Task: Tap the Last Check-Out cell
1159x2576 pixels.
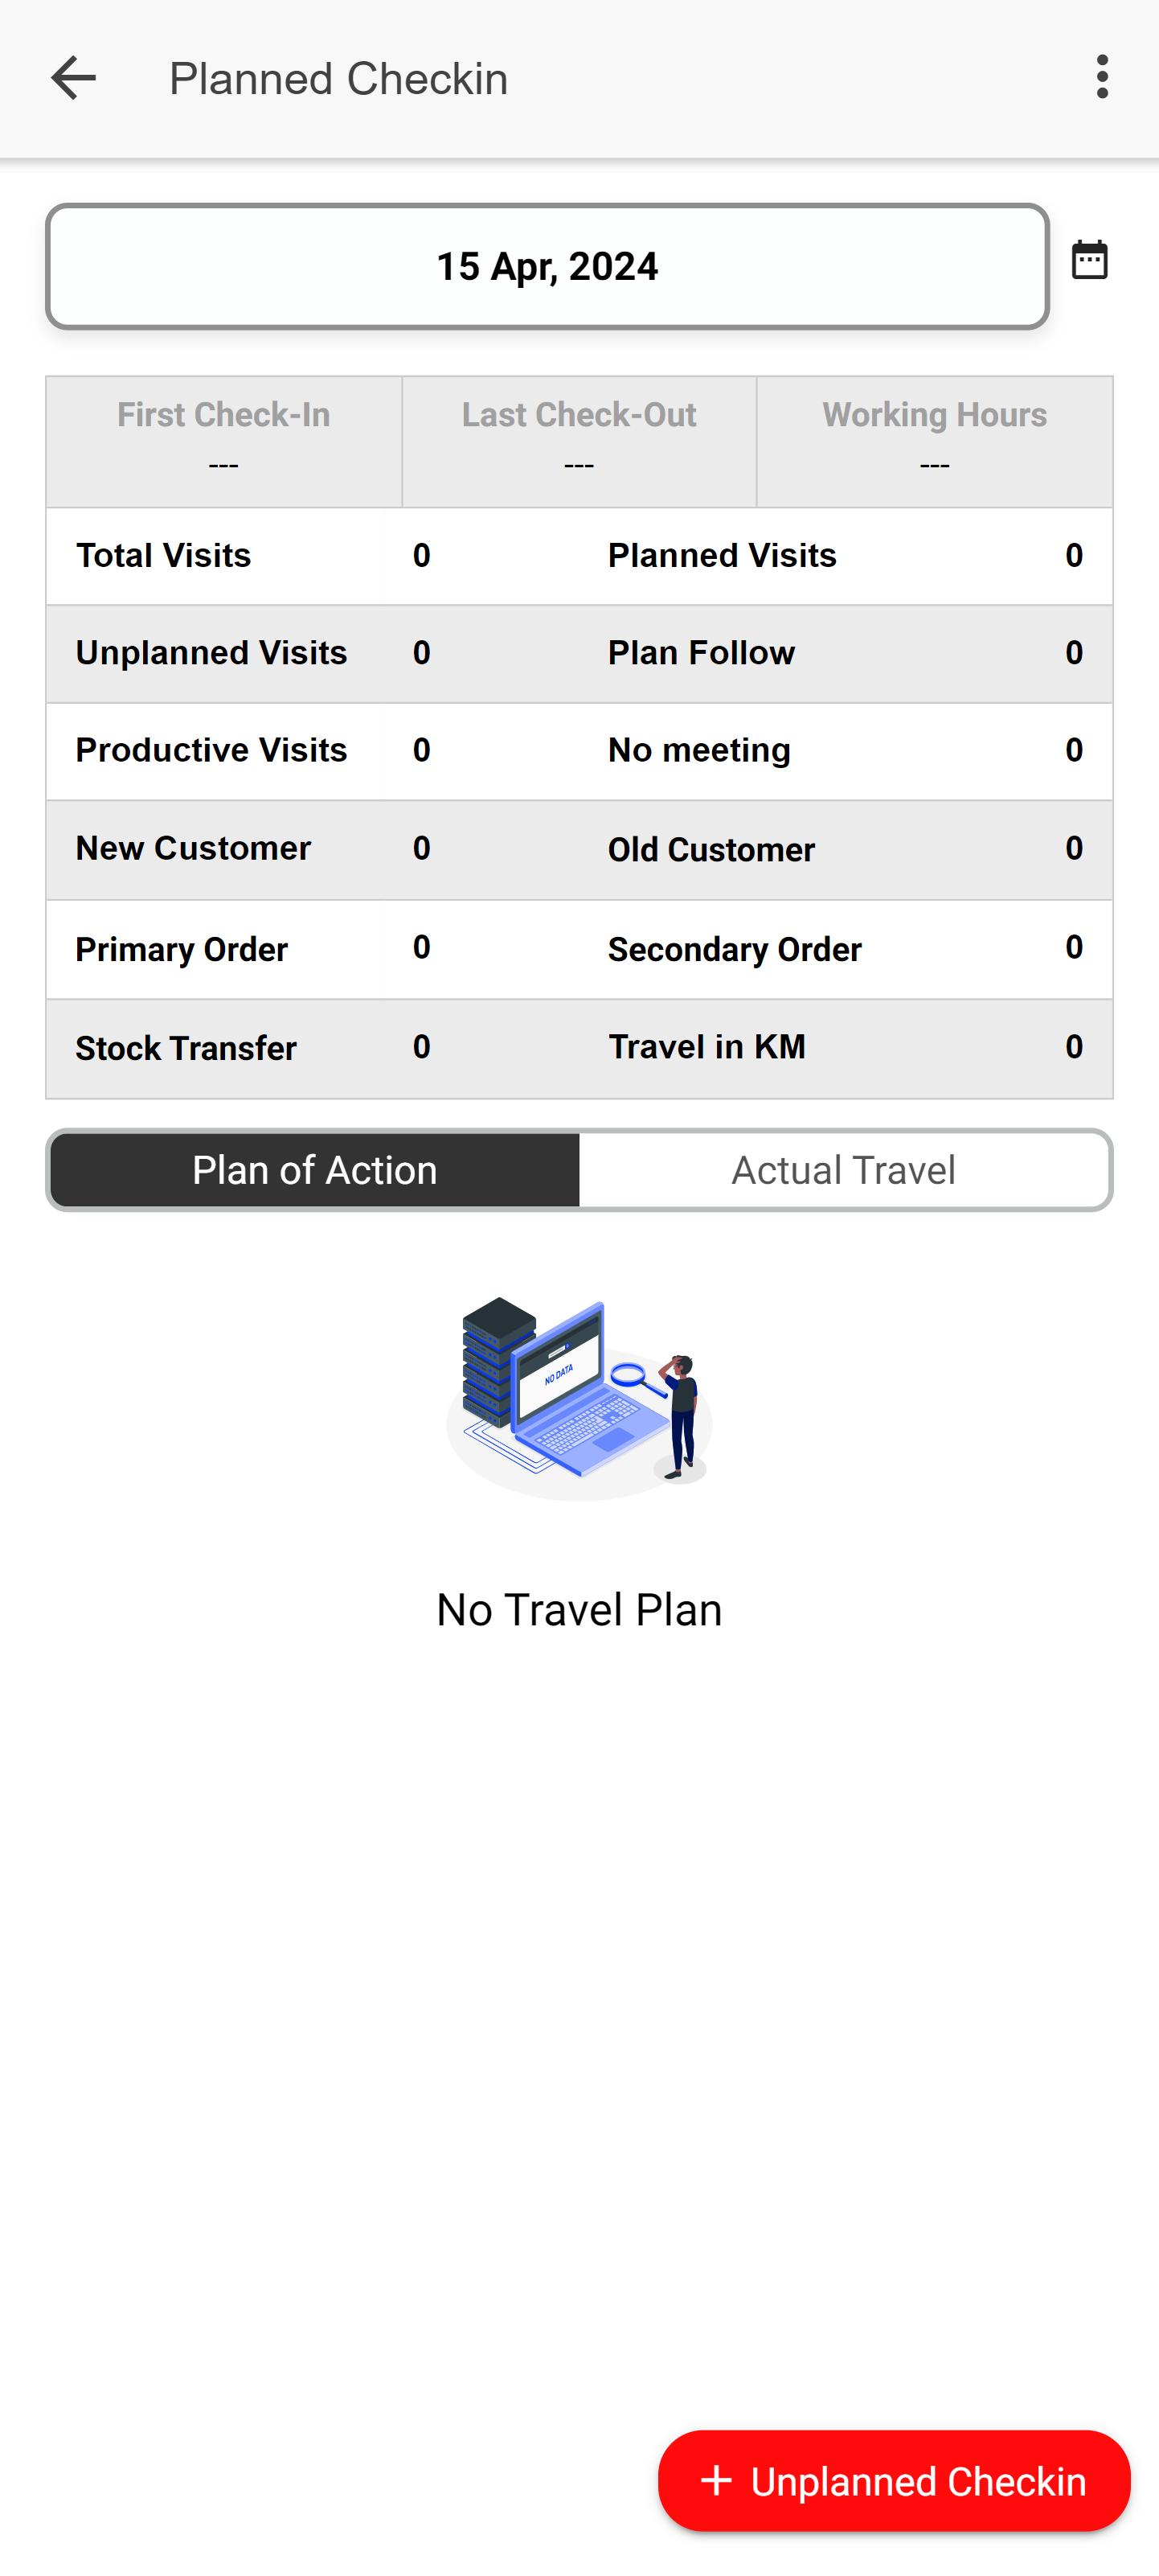Action: (x=579, y=440)
